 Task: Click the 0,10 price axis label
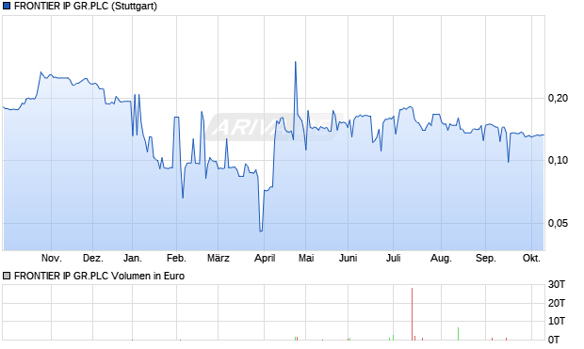(558, 160)
